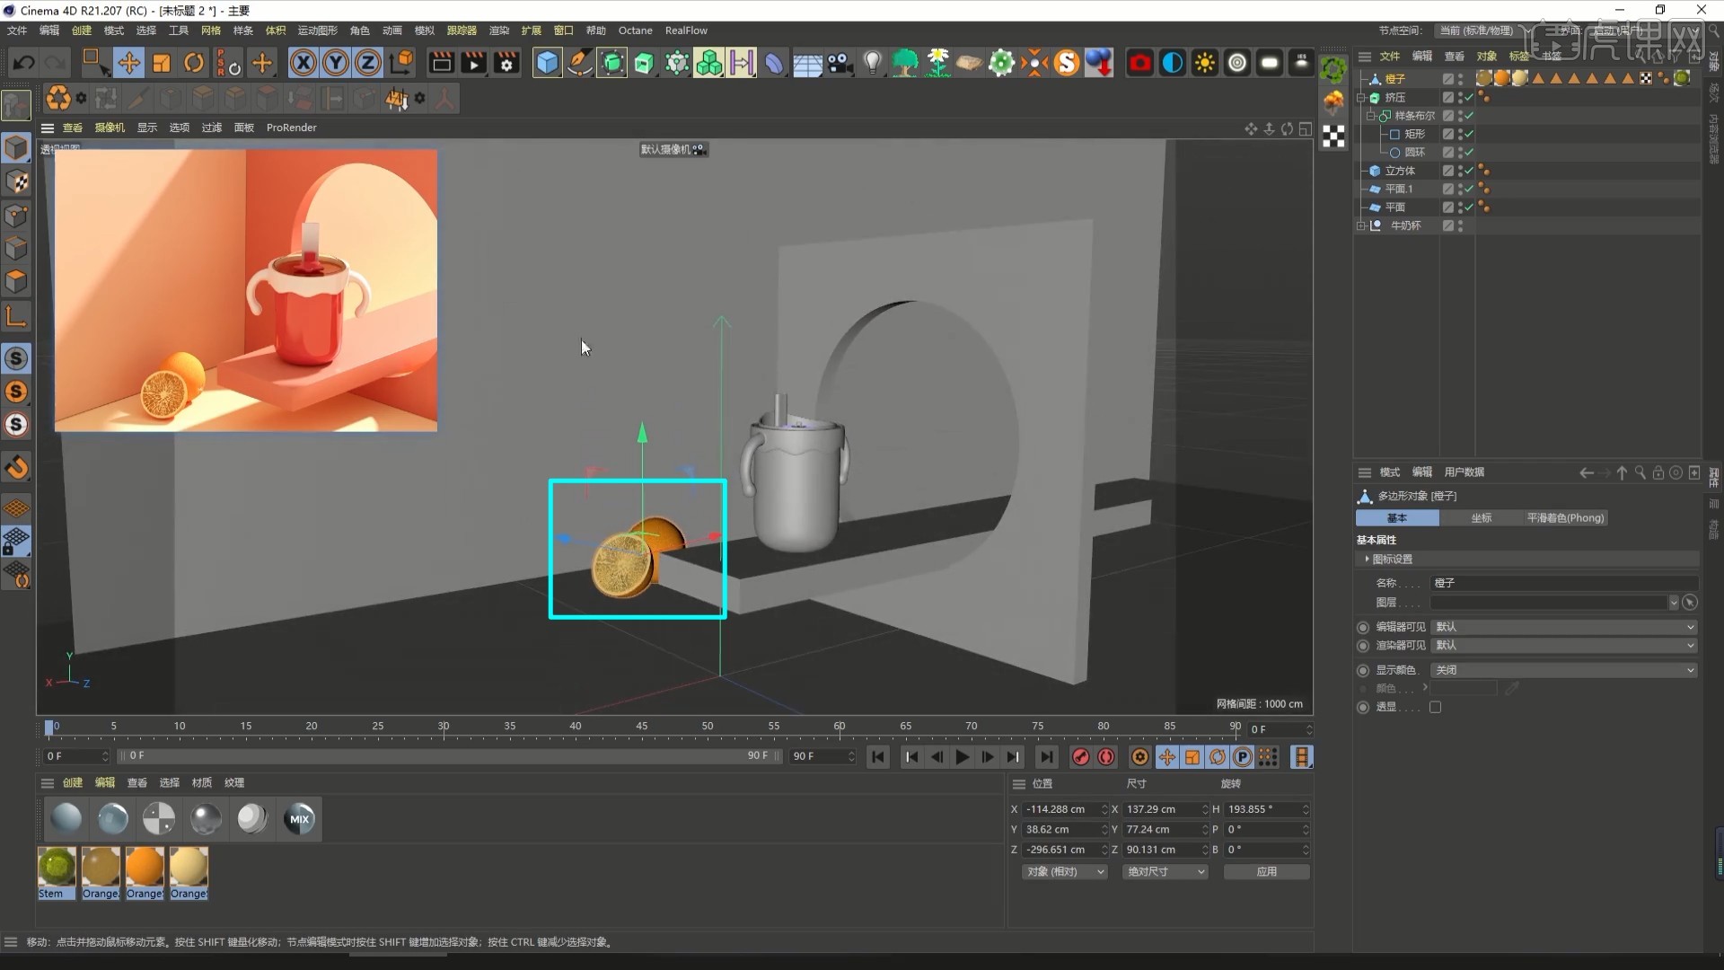Add a Camera from the toolbar
Viewport: 1724px width, 970px height.
point(840,62)
